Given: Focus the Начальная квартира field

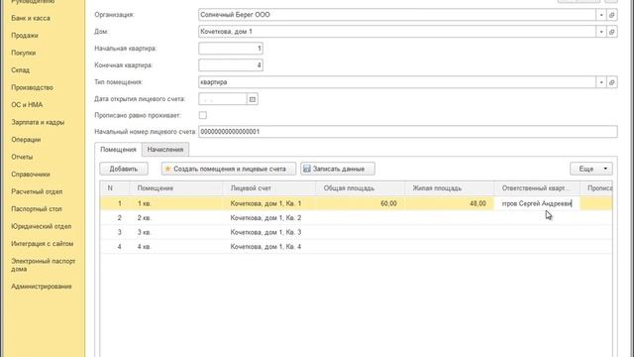Looking at the screenshot, I should coord(231,49).
